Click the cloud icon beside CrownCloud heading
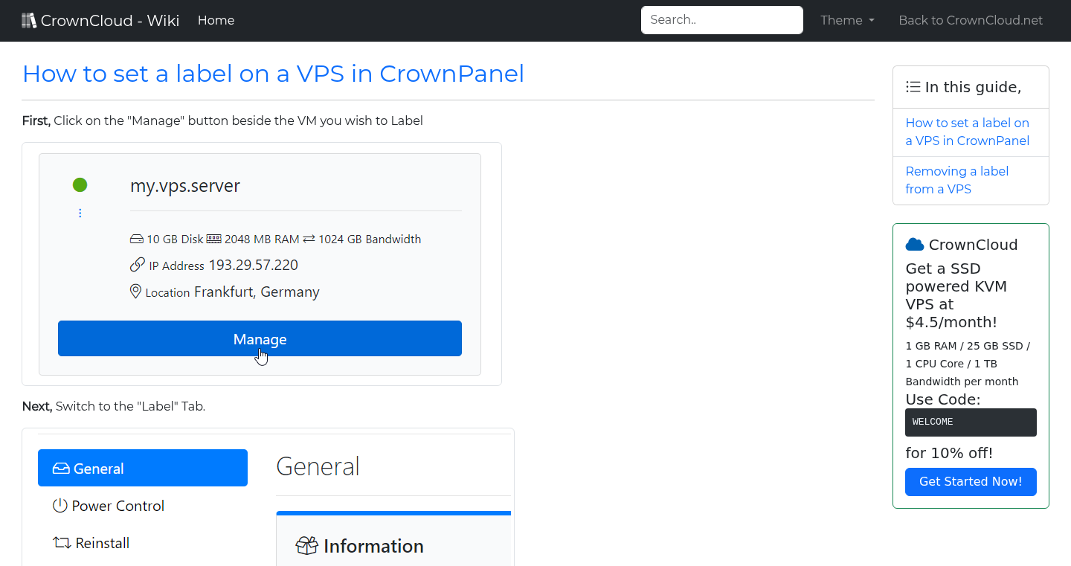Screen dimensions: 1071x566 [914, 243]
